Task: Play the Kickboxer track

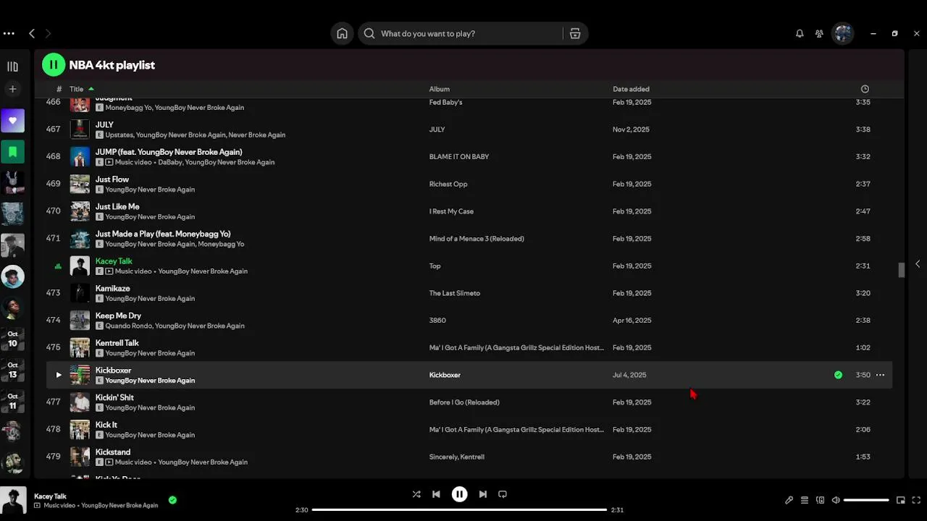Action: pos(59,375)
